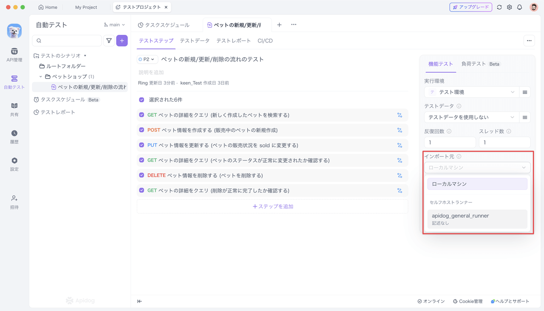Click link icon on PUT ペット情報を更新する step
Image resolution: width=544 pixels, height=311 pixels.
pos(399,145)
